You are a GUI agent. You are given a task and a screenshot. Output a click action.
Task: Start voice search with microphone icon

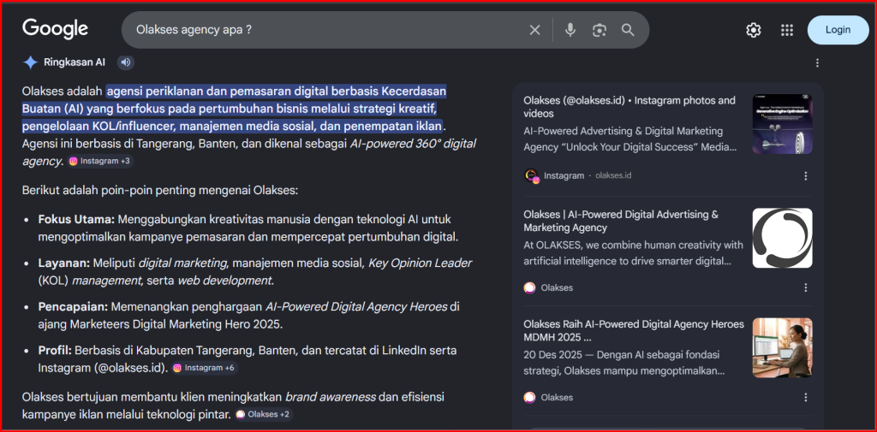click(x=570, y=30)
